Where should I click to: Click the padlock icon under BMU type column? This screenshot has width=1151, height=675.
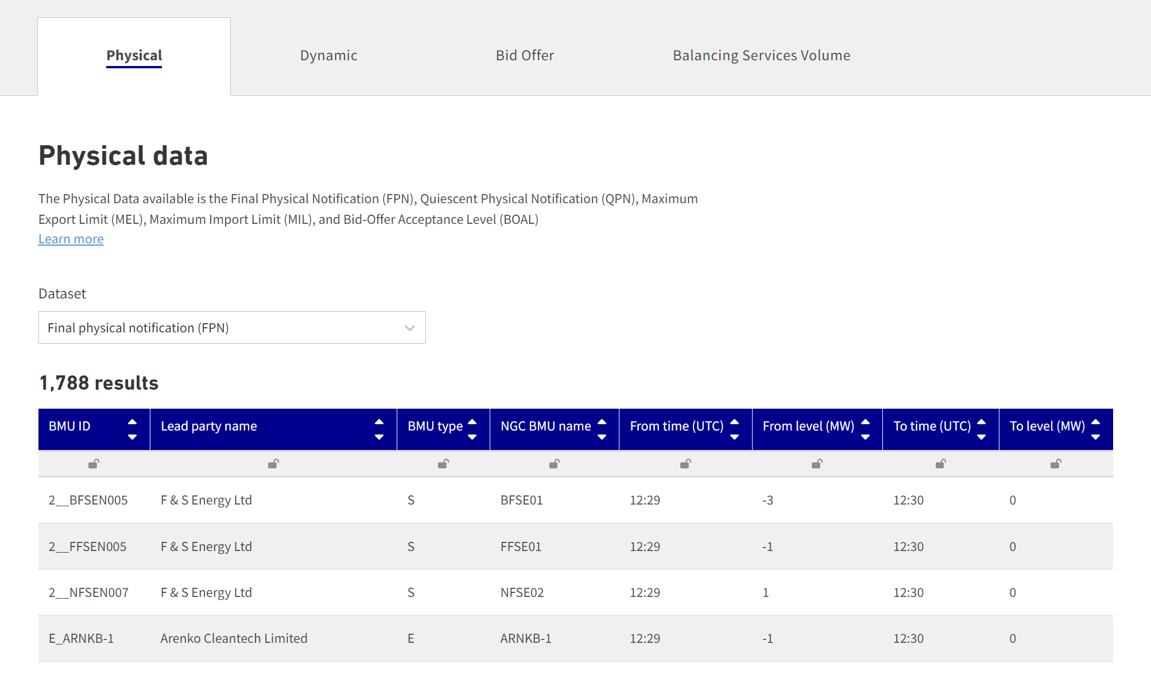pos(443,463)
